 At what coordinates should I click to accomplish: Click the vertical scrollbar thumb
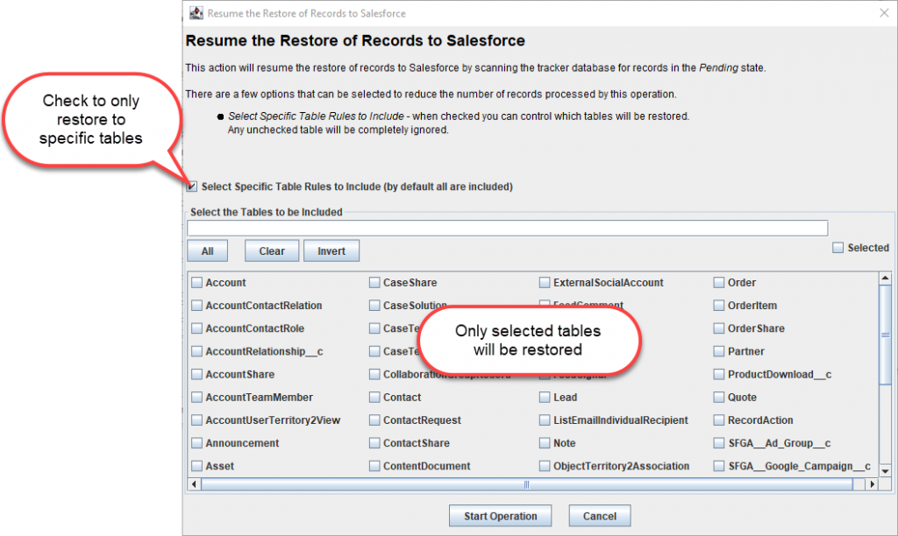pos(886,335)
